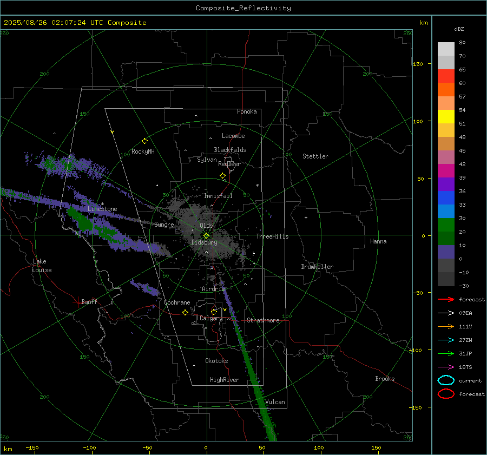Click the yellow diamond marker above Calgary
487x455 pixels.
coord(214,312)
